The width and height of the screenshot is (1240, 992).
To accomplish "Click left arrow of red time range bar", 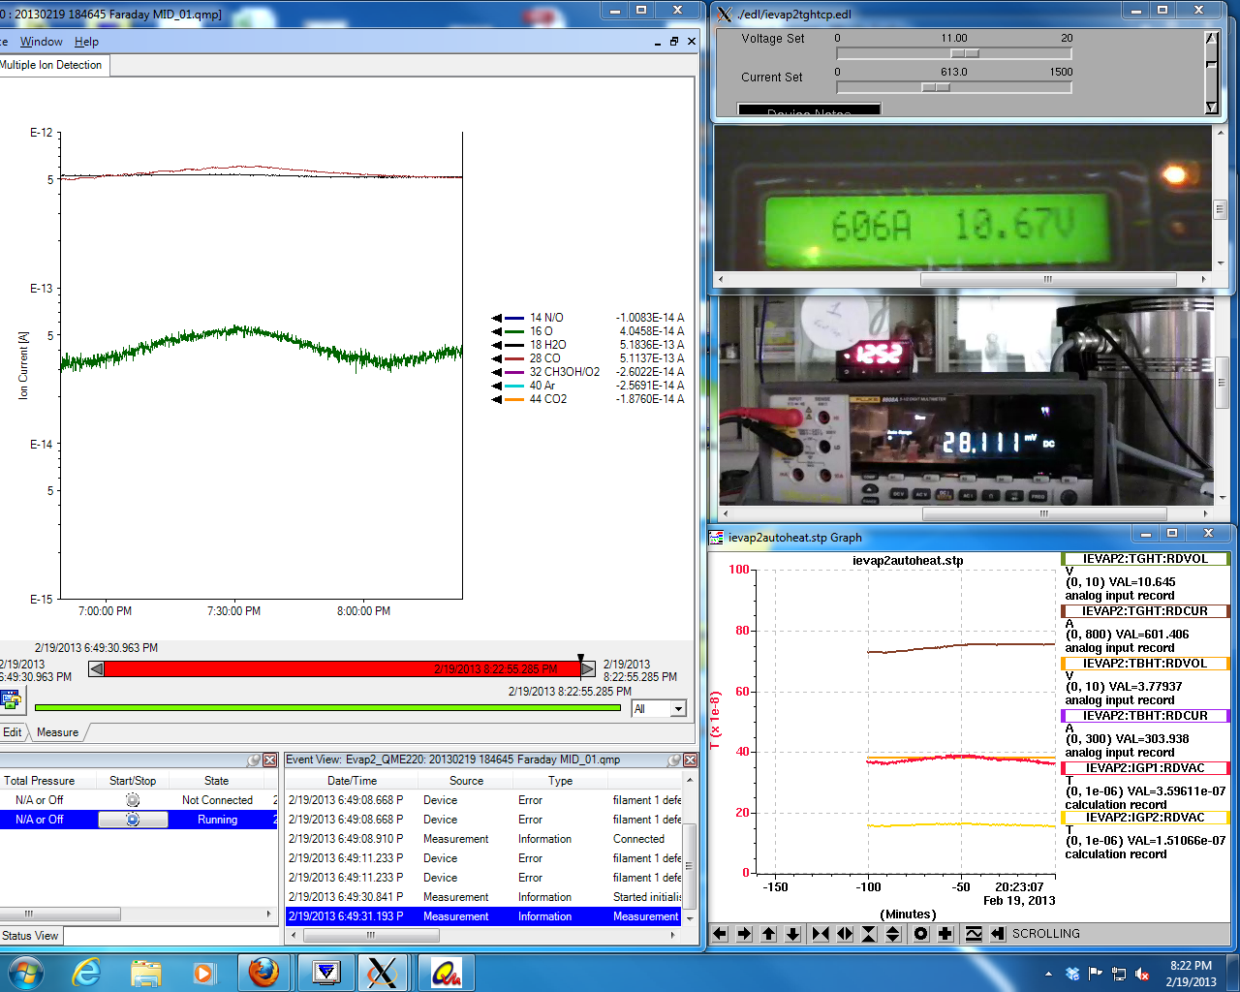I will pyautogui.click(x=96, y=668).
